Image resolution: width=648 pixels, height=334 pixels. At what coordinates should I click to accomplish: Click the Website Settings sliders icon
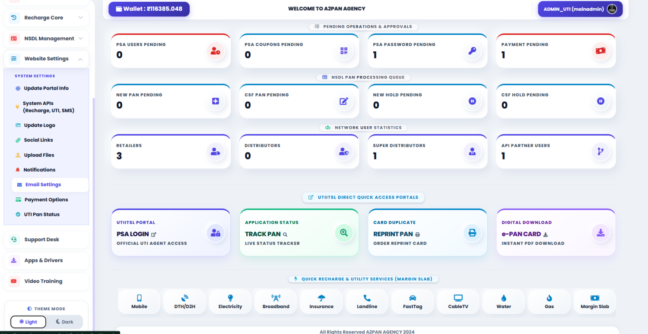pyautogui.click(x=14, y=59)
